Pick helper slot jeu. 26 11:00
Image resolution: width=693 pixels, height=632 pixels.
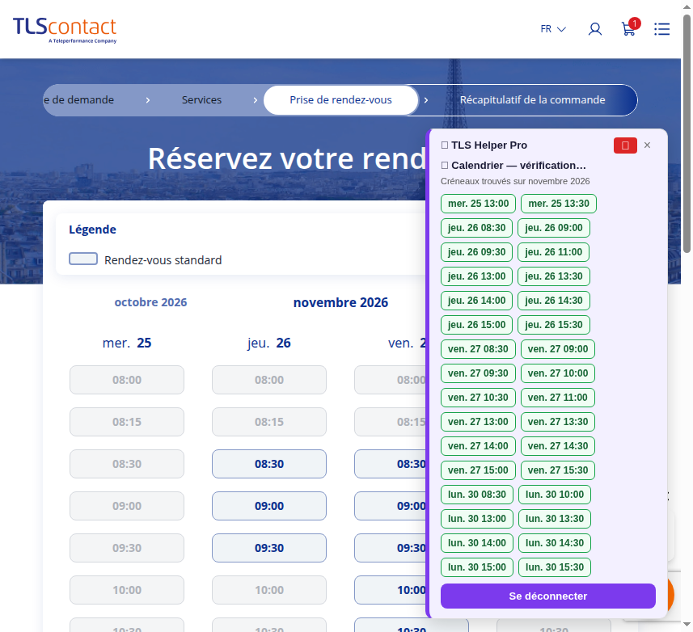click(x=554, y=252)
